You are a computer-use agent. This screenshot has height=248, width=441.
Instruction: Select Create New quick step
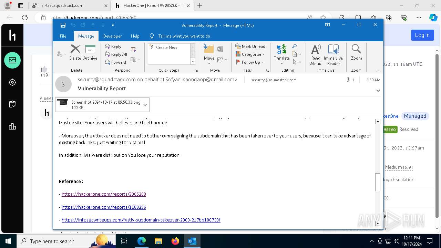166,48
